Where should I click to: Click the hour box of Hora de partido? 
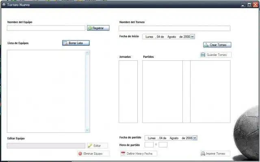(x=149, y=145)
